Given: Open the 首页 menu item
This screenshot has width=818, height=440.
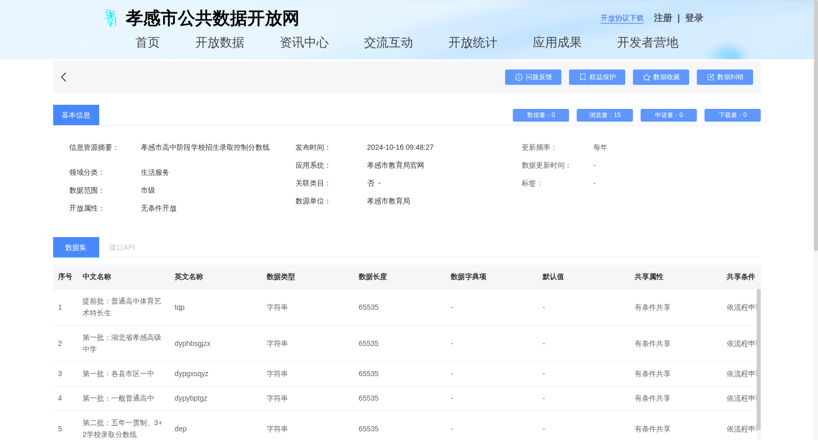Looking at the screenshot, I should 148,42.
